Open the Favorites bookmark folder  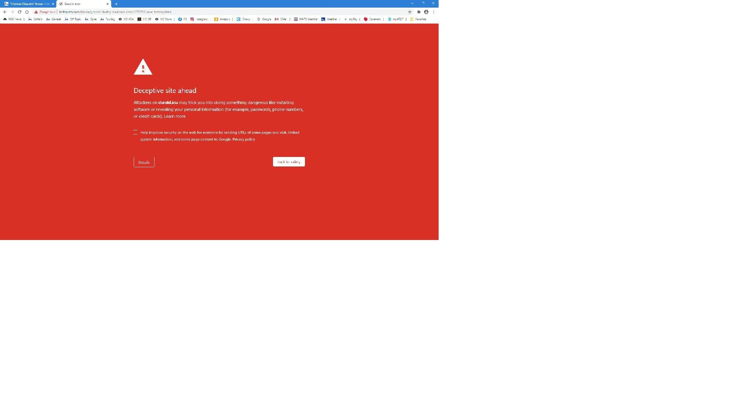[418, 19]
